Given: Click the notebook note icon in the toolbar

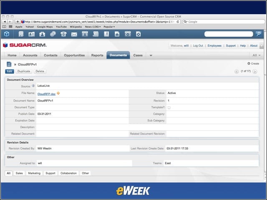Looking at the screenshot, I should tap(106, 34).
